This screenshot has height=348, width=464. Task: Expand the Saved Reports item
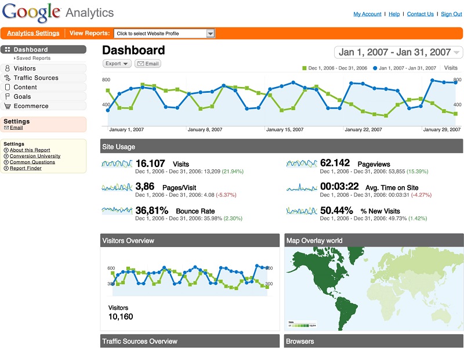(32, 59)
